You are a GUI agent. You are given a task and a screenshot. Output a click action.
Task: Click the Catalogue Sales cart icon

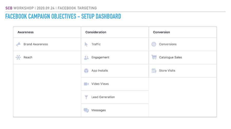(x=154, y=57)
